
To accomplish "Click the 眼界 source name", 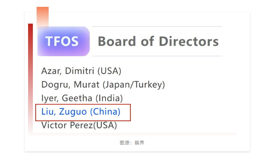I will pos(139,143).
